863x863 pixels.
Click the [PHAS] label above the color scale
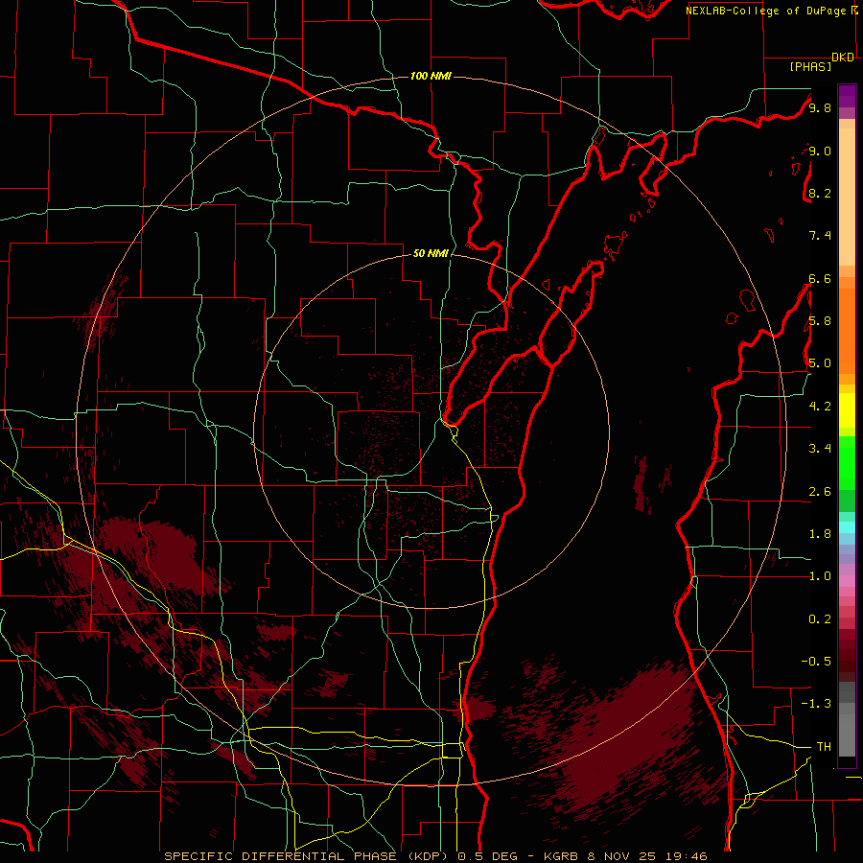[x=810, y=66]
